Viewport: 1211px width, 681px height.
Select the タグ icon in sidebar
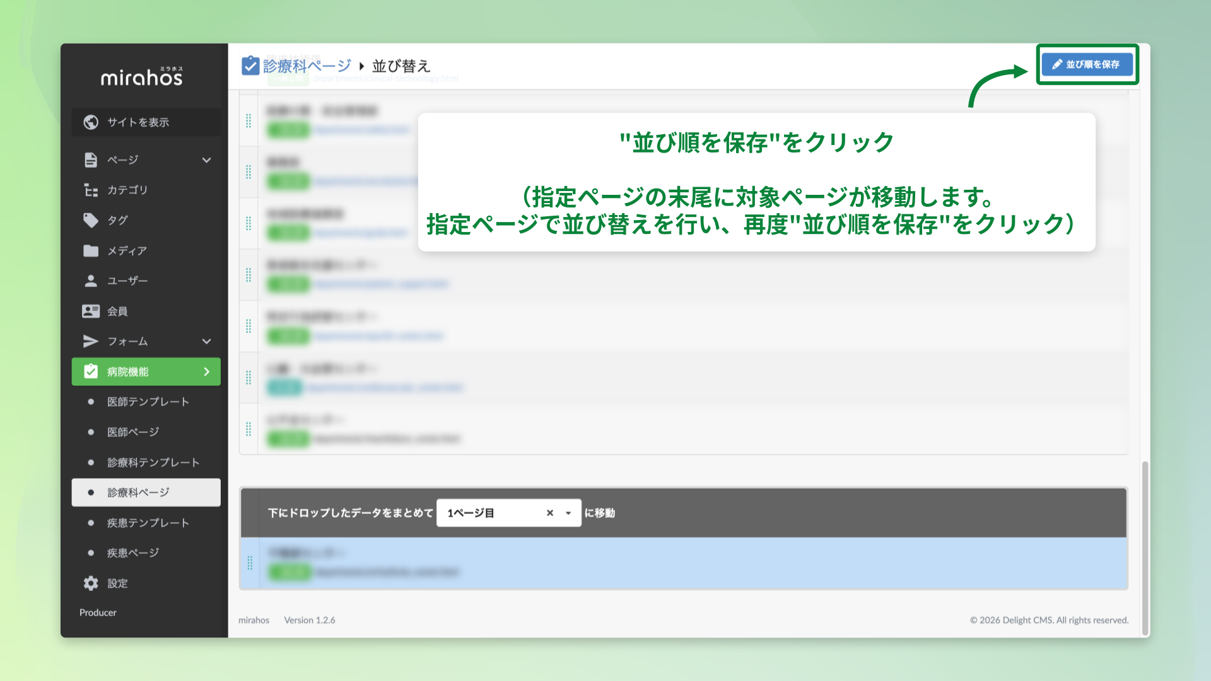(x=90, y=220)
